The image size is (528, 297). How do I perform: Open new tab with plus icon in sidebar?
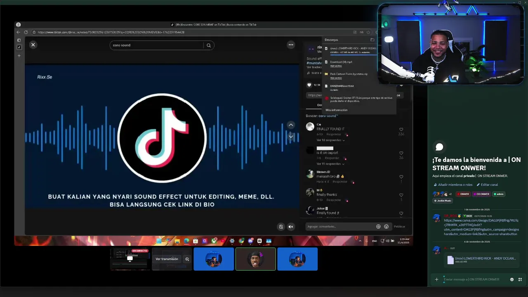coord(19,55)
